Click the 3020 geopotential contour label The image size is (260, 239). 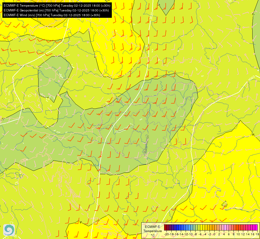coord(151,16)
